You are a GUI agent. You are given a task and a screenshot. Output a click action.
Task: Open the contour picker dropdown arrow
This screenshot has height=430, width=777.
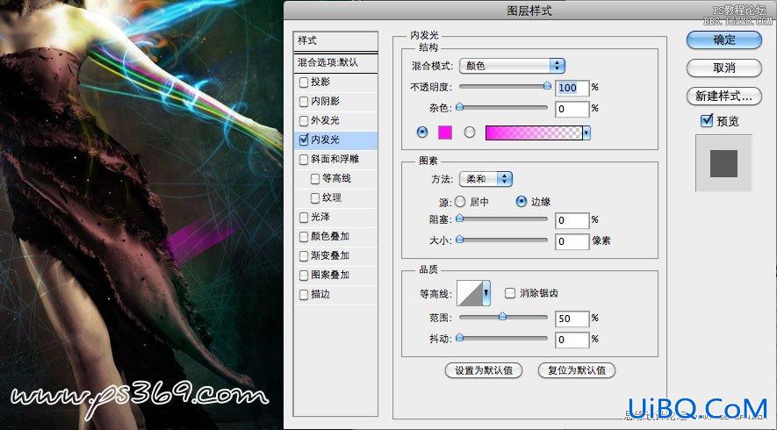coord(486,293)
